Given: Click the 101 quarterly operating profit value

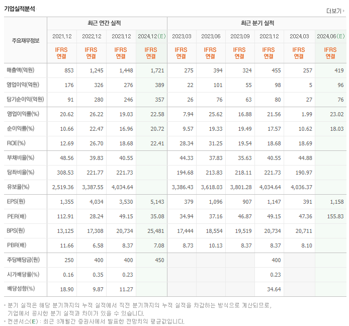Looking at the screenshot, I should (x=218, y=85).
